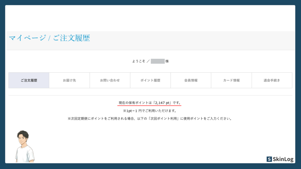Switch to the ポイント履歴 tab
This screenshot has height=169, width=301.
pyautogui.click(x=150, y=80)
